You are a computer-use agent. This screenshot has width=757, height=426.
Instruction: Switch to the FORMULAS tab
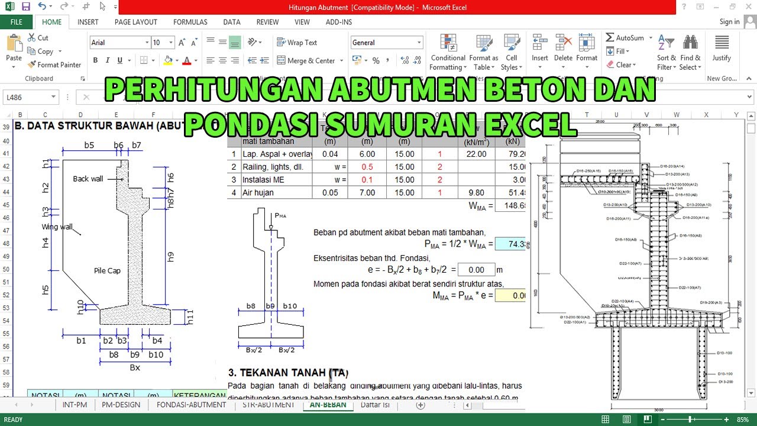click(190, 22)
